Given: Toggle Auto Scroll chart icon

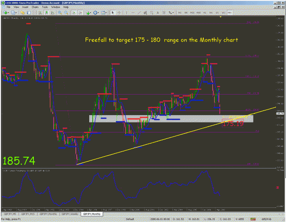Looking at the screenshot, I should point(74,13).
